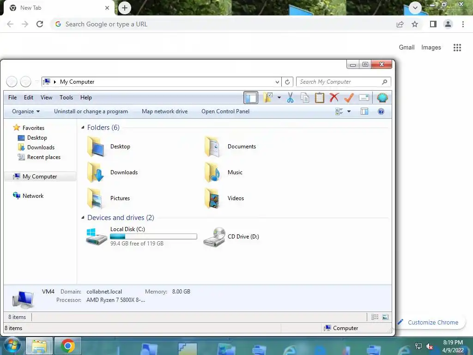Click the search magnifier icon in Explorer
This screenshot has width=473, height=355.
pos(384,82)
